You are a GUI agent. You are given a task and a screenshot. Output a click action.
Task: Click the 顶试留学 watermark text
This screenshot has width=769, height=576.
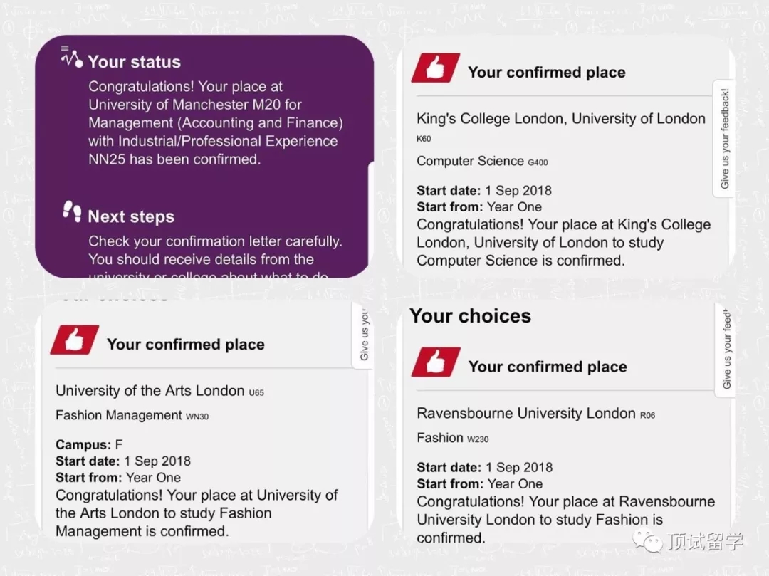705,541
